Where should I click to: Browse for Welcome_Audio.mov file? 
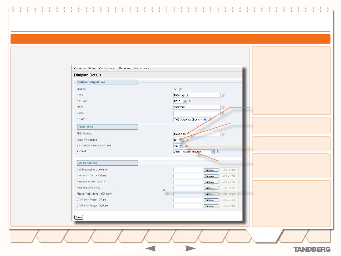[211, 188]
